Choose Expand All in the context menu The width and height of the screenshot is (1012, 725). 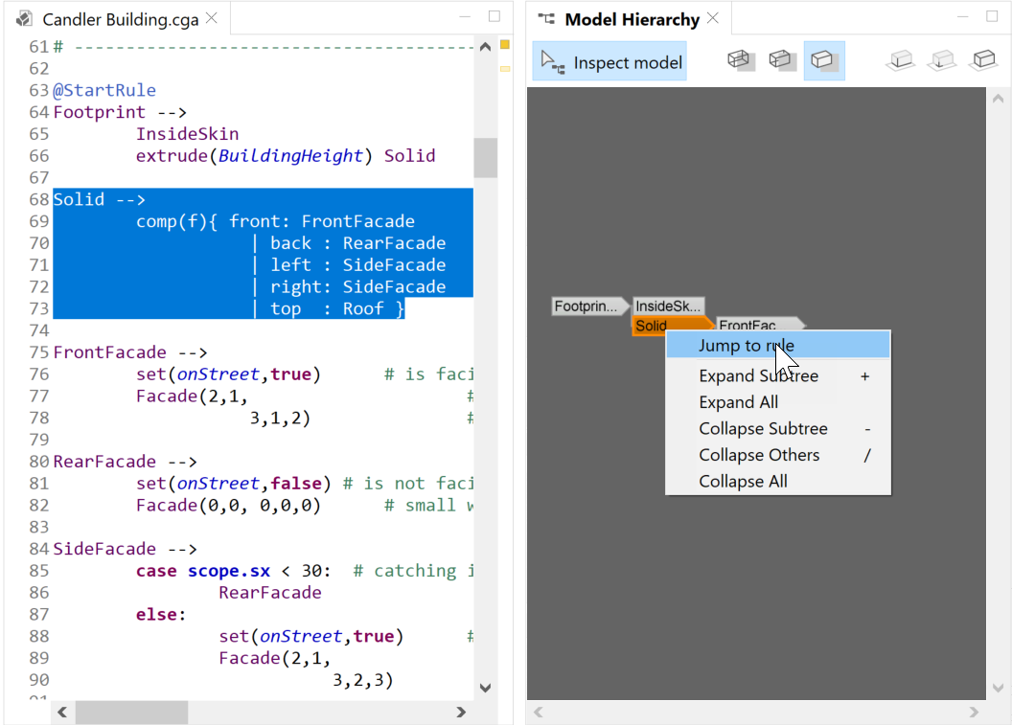click(x=738, y=402)
